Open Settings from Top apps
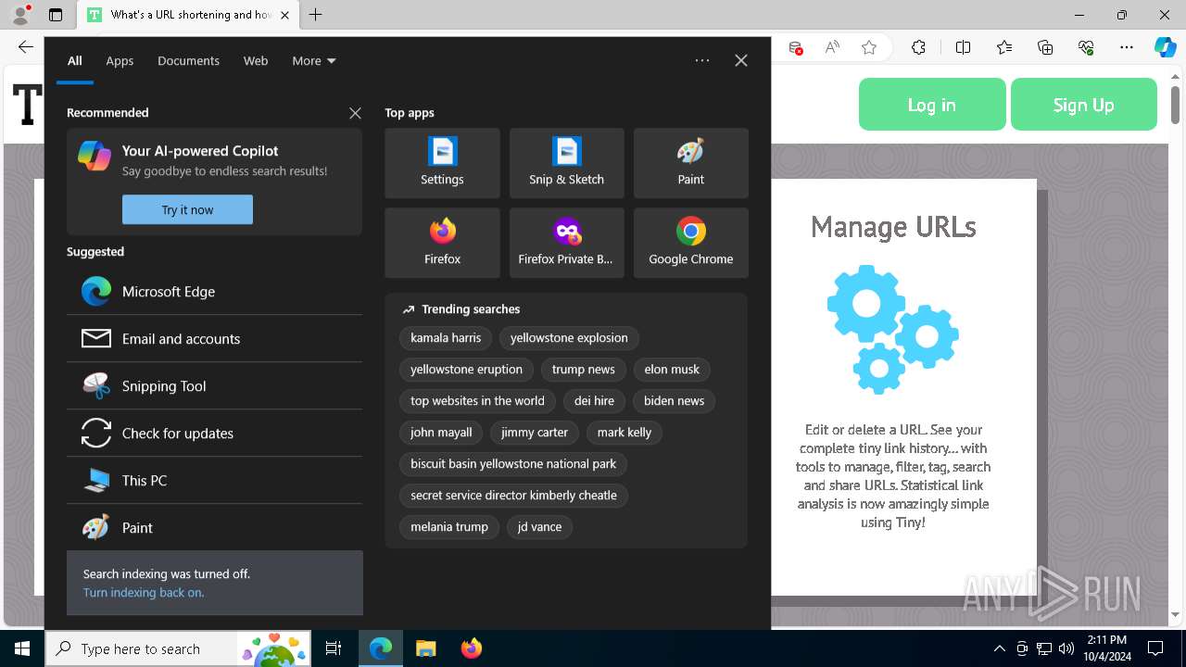 pos(442,163)
